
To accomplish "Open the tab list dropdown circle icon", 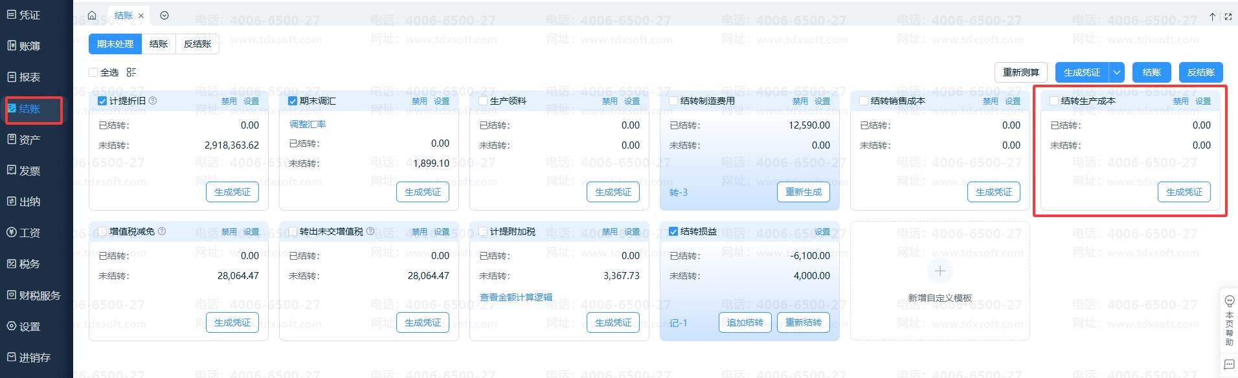I will [x=164, y=16].
